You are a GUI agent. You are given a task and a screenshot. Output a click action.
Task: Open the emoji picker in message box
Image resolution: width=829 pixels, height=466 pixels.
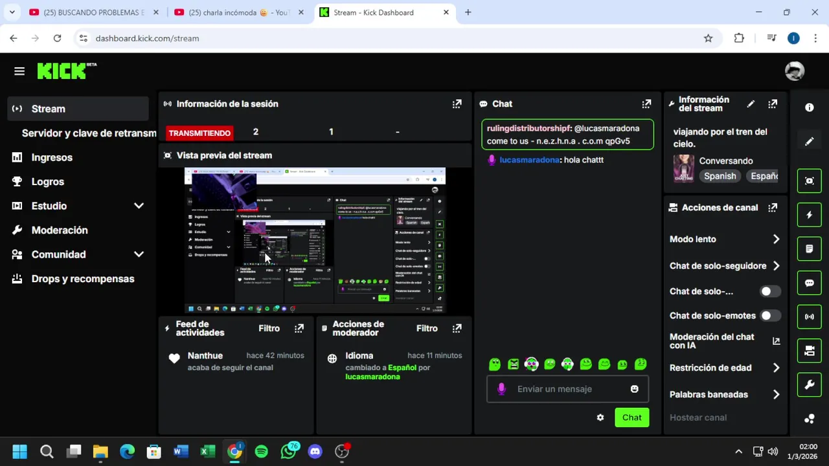[635, 389]
